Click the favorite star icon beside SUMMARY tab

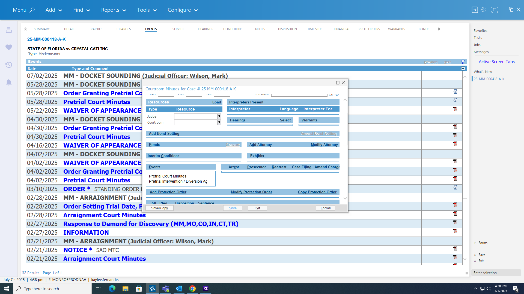coord(25,29)
